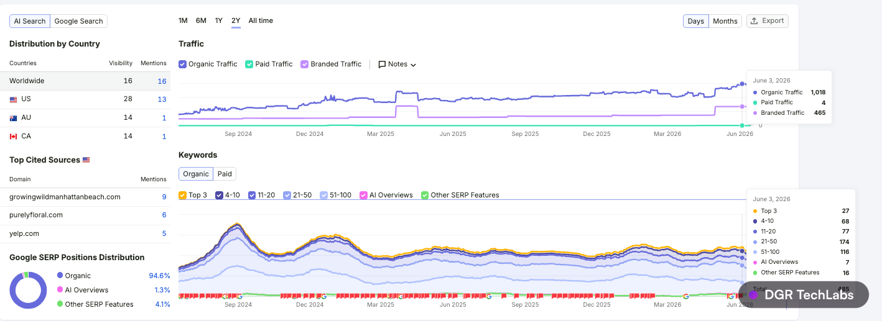882x321 pixels.
Task: Click Branded Traffic 465 in the tooltip
Action: click(x=820, y=113)
